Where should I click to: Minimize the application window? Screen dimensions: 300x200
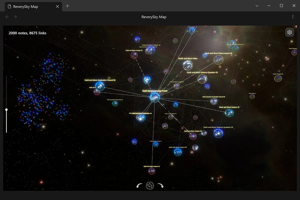click(x=269, y=6)
